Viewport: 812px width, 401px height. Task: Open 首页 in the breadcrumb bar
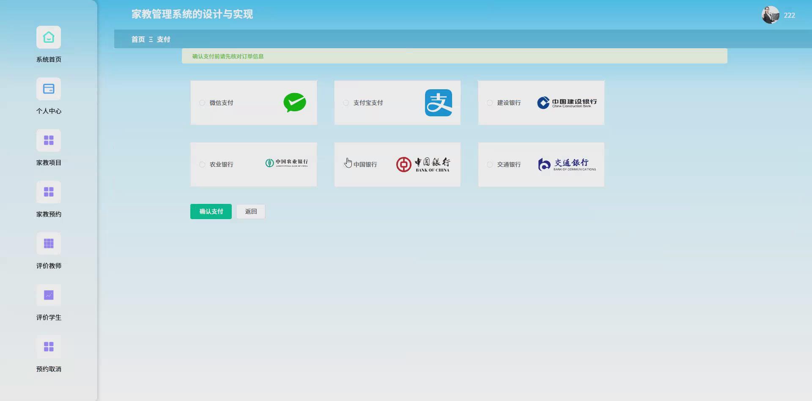pyautogui.click(x=137, y=39)
